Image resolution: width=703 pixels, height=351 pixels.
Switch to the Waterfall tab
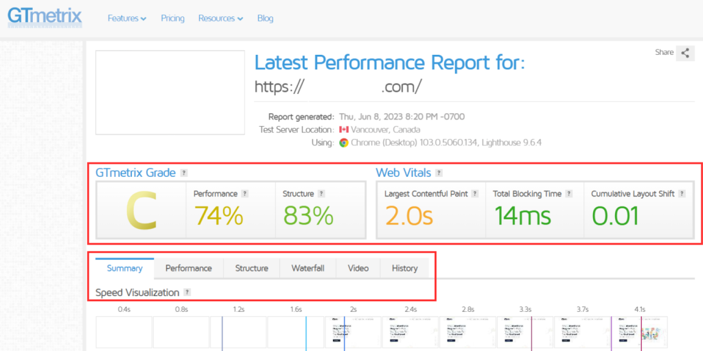tap(308, 268)
